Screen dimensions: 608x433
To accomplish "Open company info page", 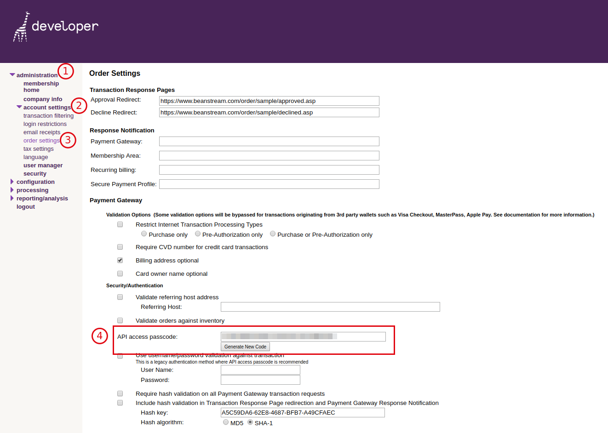I will coord(43,99).
